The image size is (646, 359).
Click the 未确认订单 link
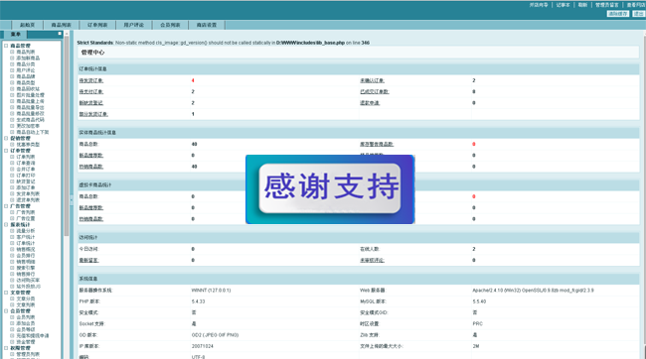tap(372, 80)
